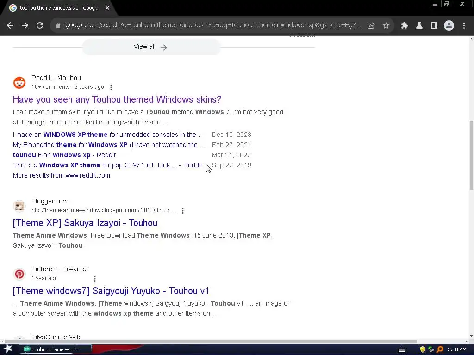Open Pinterest result more options menu

coord(94,279)
